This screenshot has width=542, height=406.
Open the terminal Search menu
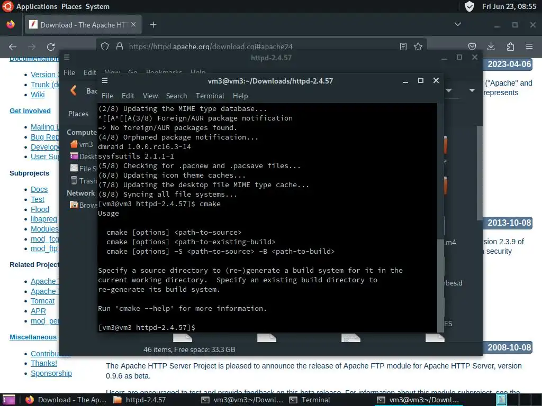(x=176, y=96)
